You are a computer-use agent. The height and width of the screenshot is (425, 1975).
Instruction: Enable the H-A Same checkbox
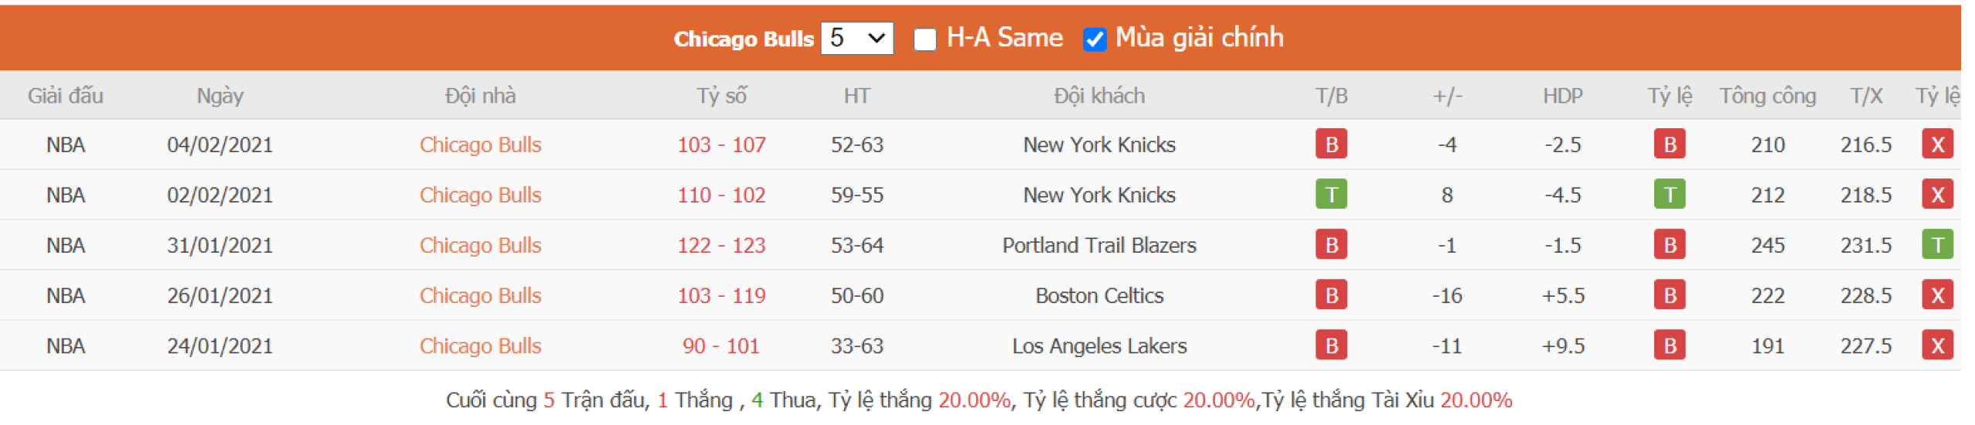[925, 39]
